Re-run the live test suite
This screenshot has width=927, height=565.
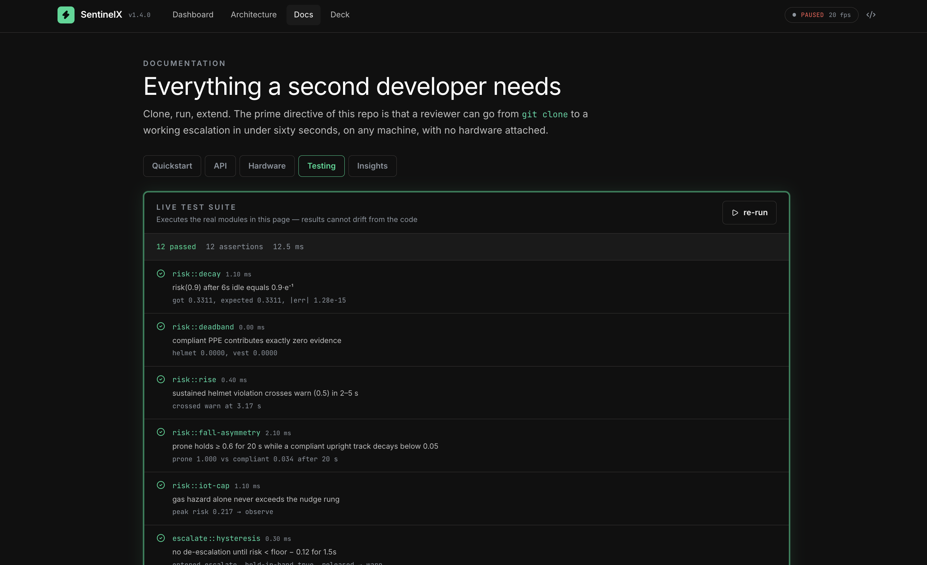pyautogui.click(x=749, y=212)
